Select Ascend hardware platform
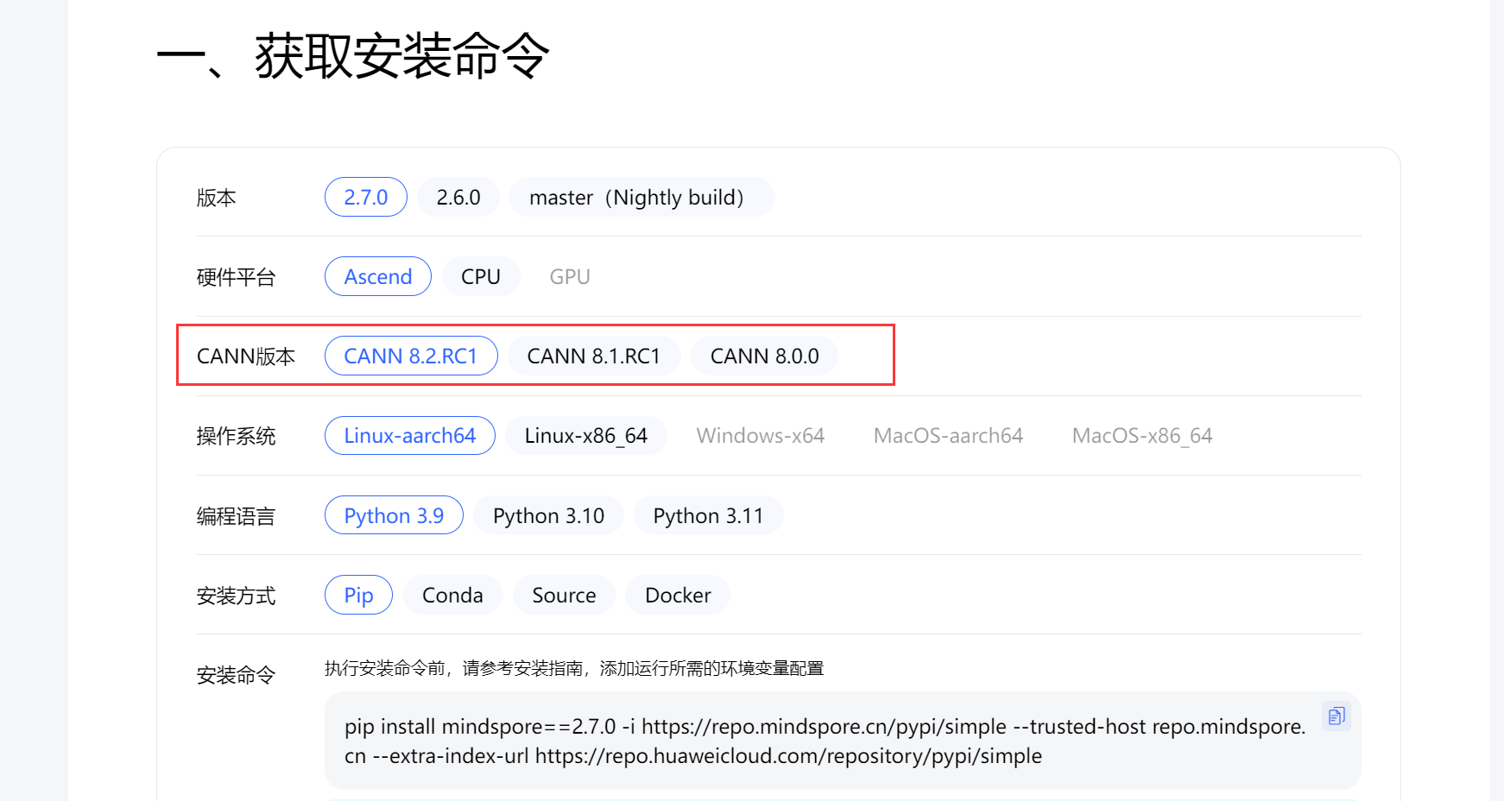1504x801 pixels. coord(378,276)
